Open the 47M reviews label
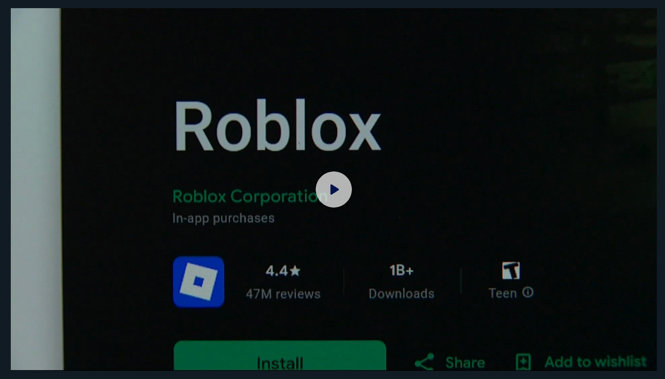The height and width of the screenshot is (379, 665). [283, 294]
